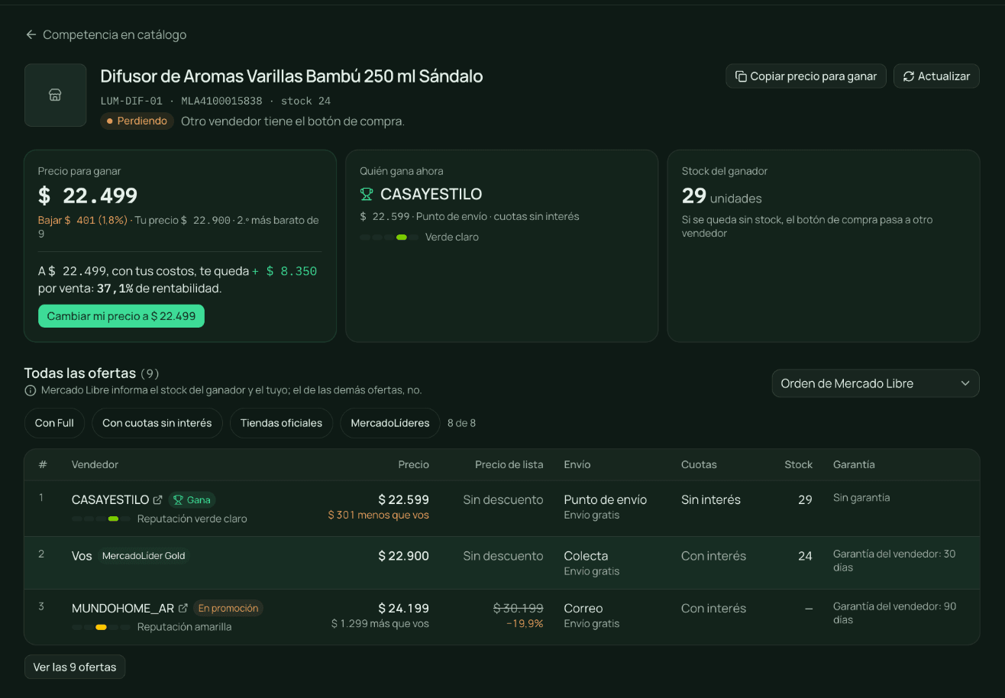This screenshot has height=698, width=1005.
Task: Click the $ 22.900 price in the Vos row
Action: point(404,556)
